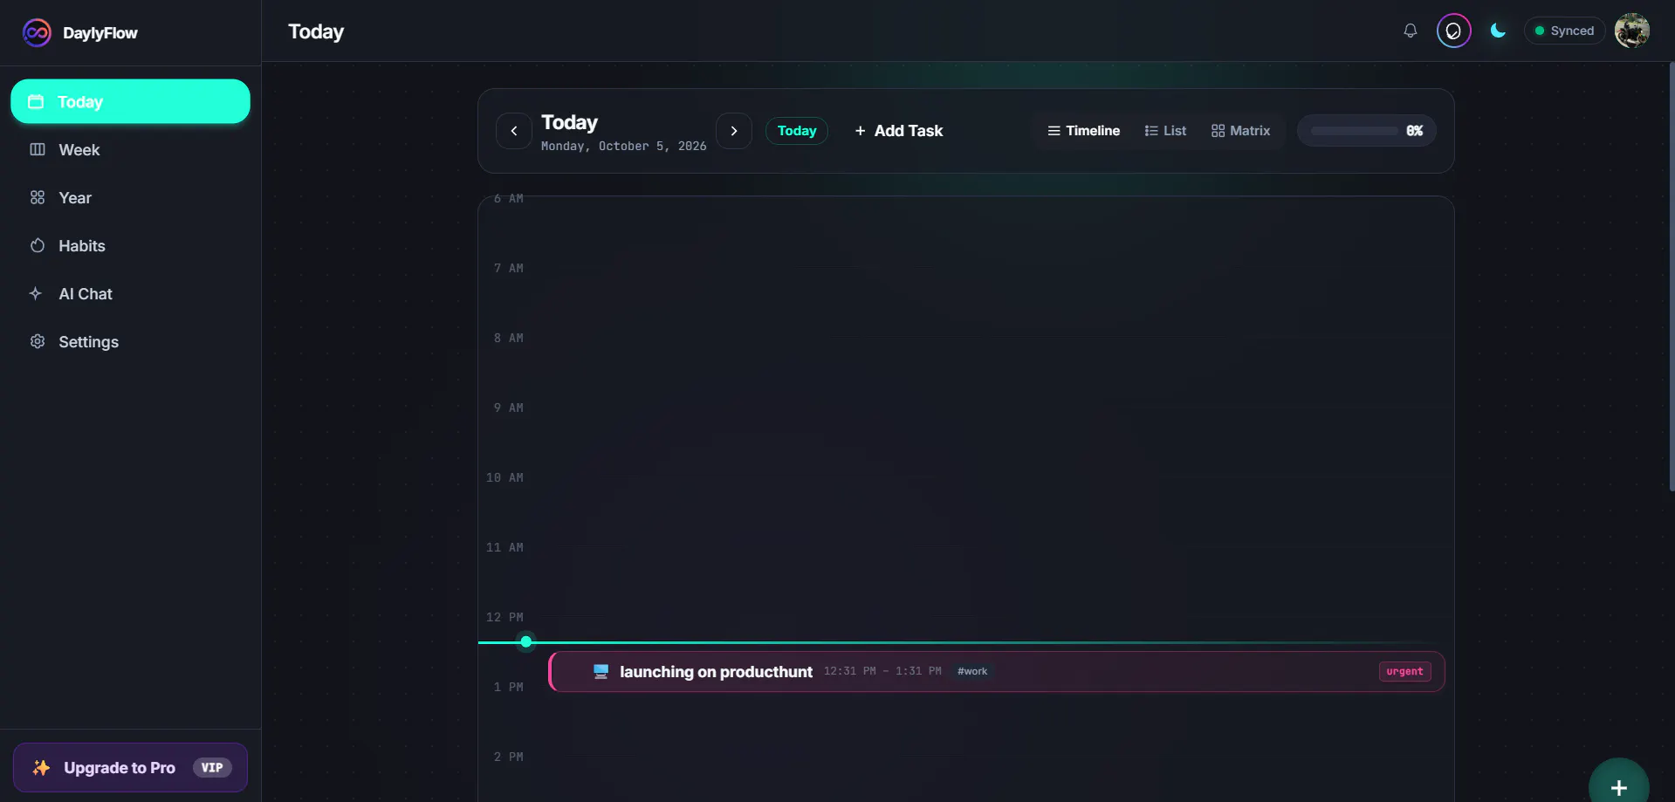Click the 2 PM timeline label
The image size is (1675, 802).
[508, 757]
